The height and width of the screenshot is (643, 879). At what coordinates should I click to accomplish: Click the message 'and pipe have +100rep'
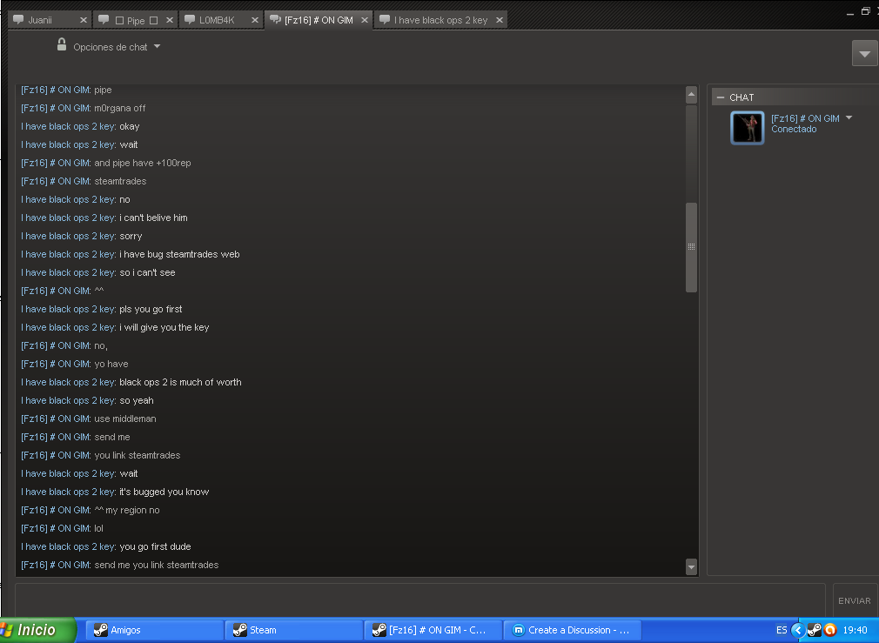tap(143, 163)
